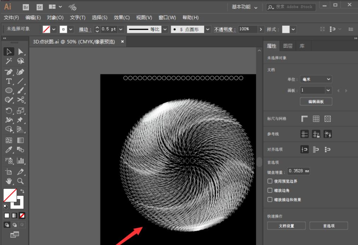Viewport: 358px width, 245px height.
Task: Select the Puppet Warp pin tool
Action: (x=20, y=120)
